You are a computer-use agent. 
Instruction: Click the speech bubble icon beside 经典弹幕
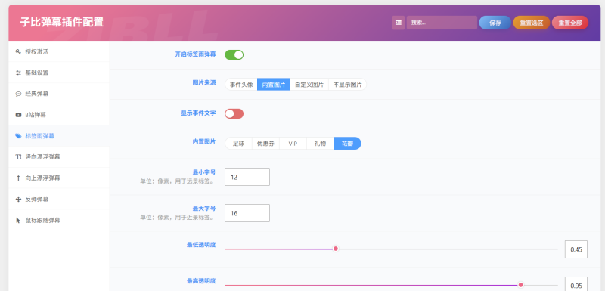[x=18, y=94]
